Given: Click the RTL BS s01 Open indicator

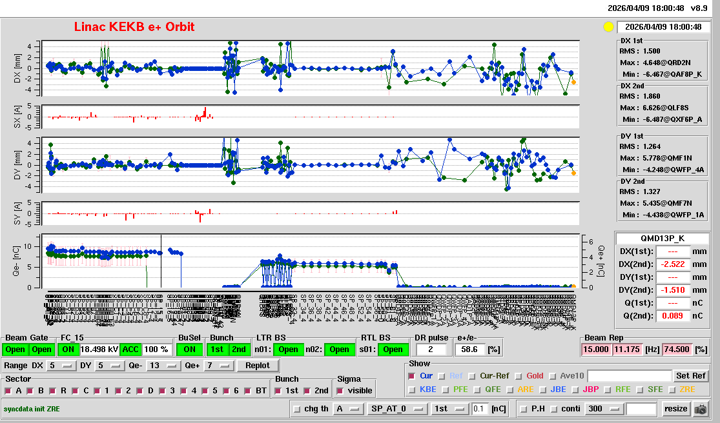Looking at the screenshot, I should click(x=392, y=349).
